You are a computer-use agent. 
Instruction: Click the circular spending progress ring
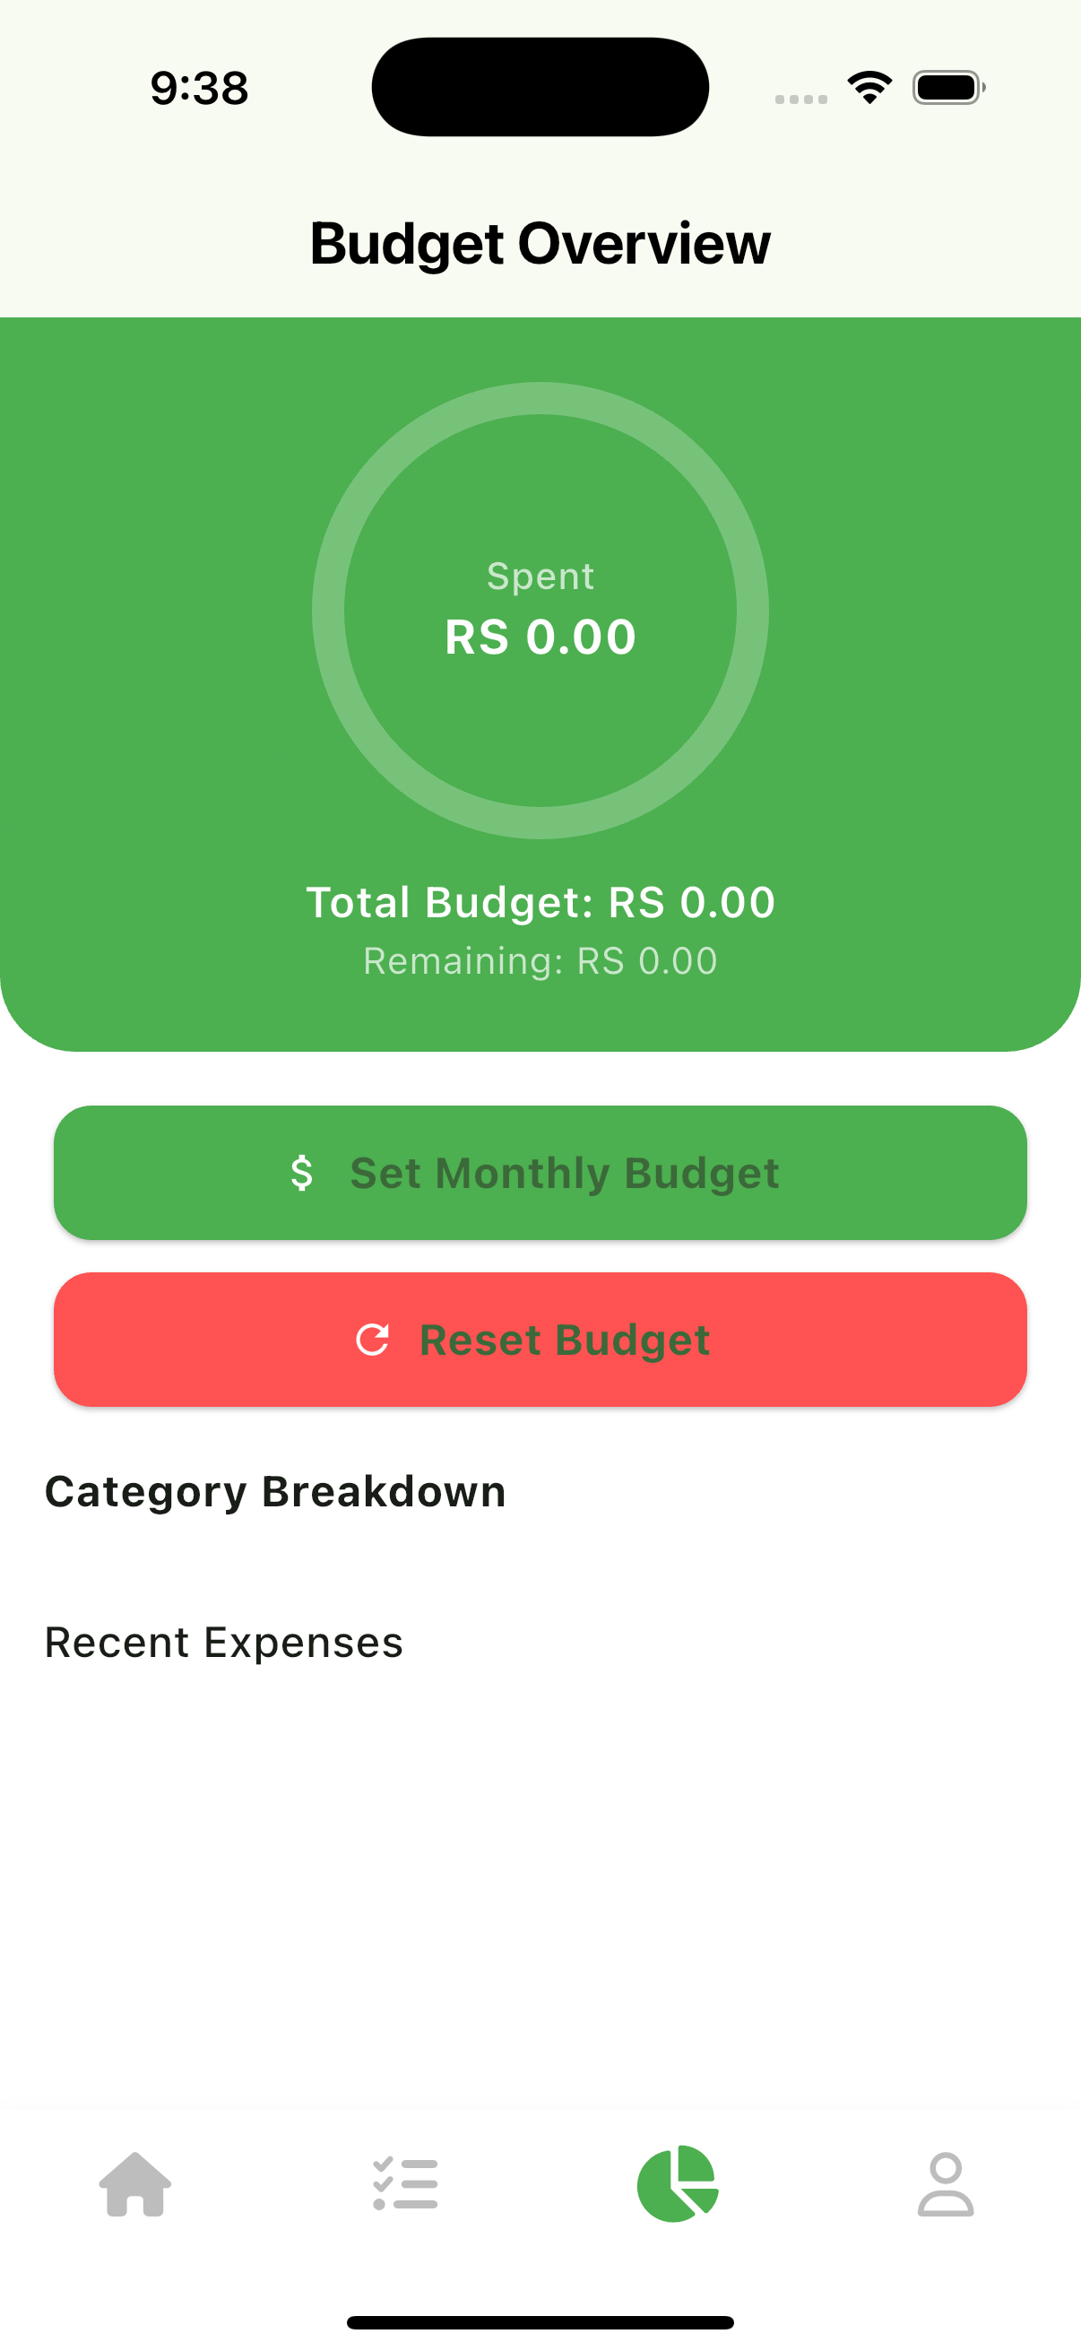tap(540, 399)
